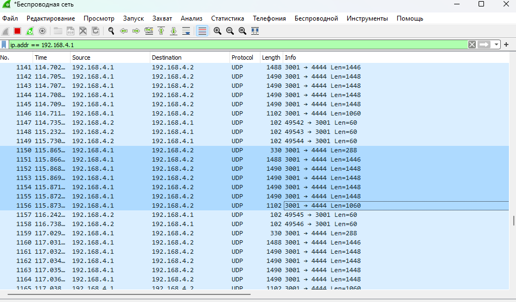516x302 pixels.
Task: Zoom out the packet text
Action: click(x=230, y=31)
